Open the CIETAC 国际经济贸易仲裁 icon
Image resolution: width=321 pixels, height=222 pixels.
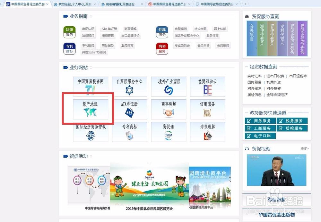90,132
